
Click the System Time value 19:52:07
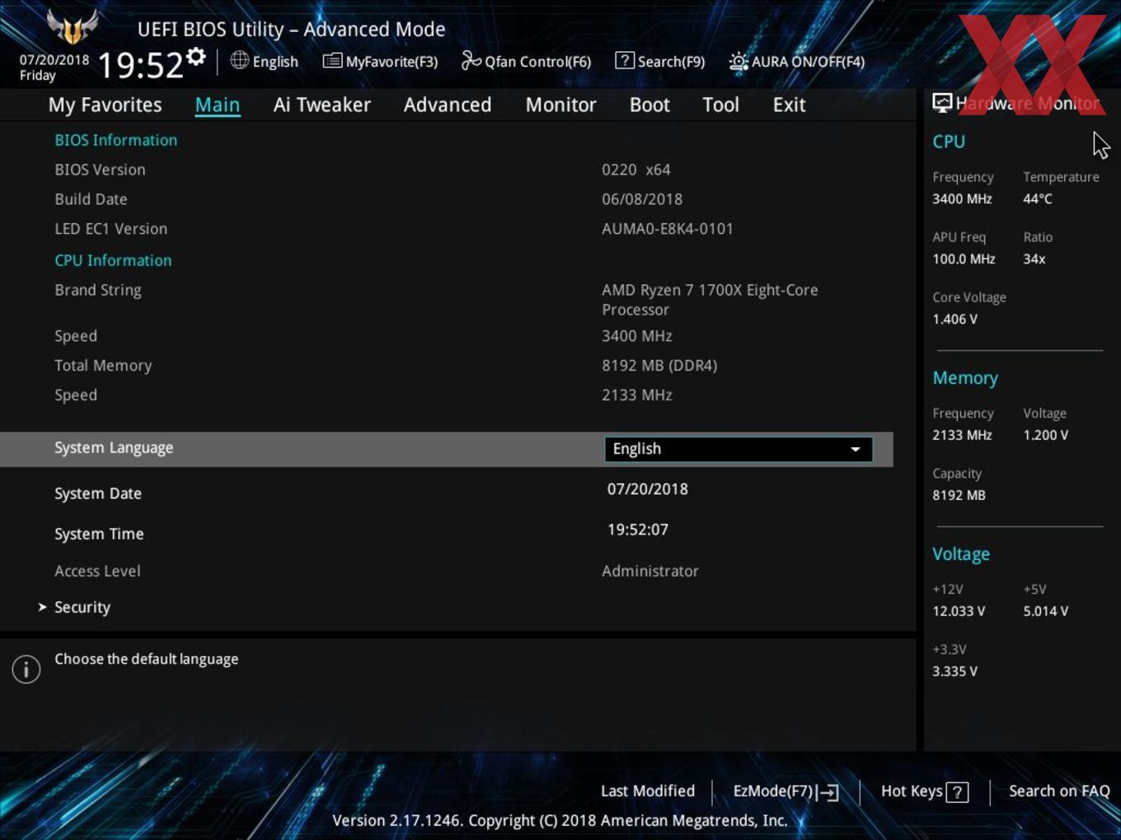click(x=638, y=530)
